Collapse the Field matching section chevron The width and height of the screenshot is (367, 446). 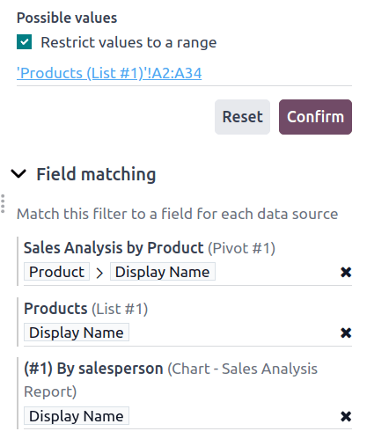click(x=18, y=173)
